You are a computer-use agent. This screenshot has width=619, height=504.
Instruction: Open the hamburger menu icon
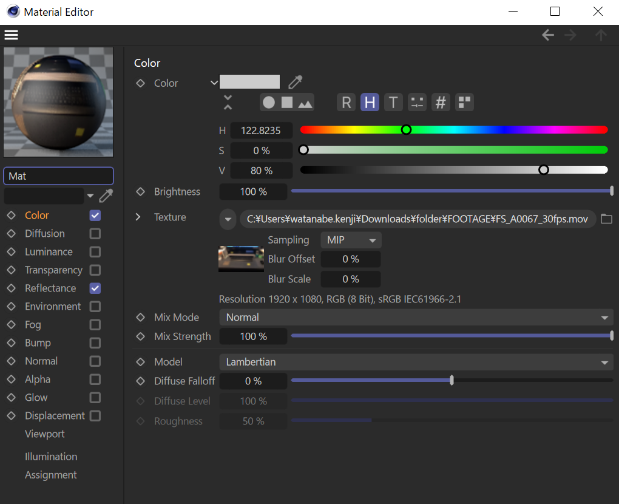pyautogui.click(x=11, y=35)
